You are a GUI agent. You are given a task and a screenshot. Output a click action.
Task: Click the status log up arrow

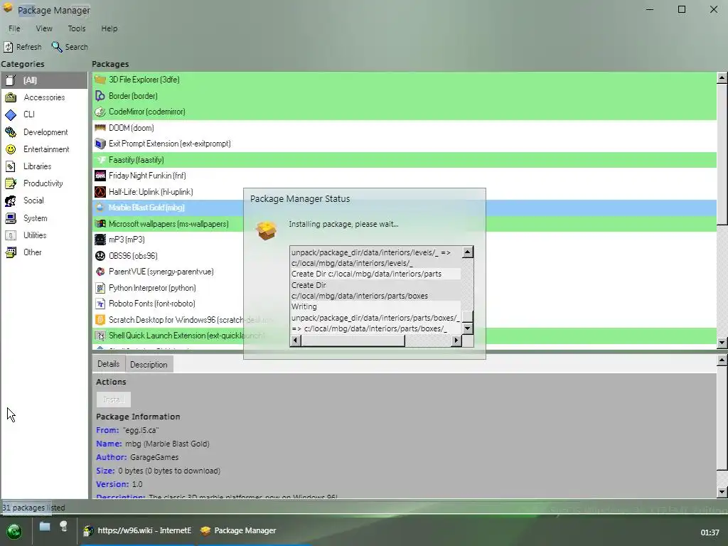point(468,252)
